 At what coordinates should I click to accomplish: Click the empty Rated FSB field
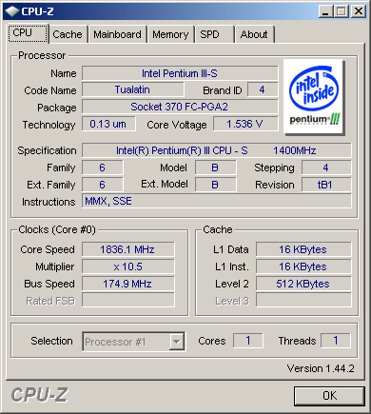point(127,300)
